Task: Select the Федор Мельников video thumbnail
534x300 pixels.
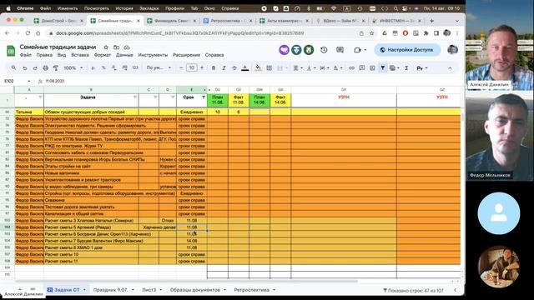Action: click(499, 136)
